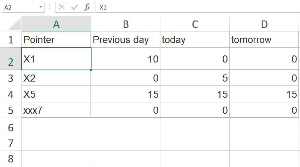Select column C header
This screenshot has width=300, height=167.
click(195, 24)
